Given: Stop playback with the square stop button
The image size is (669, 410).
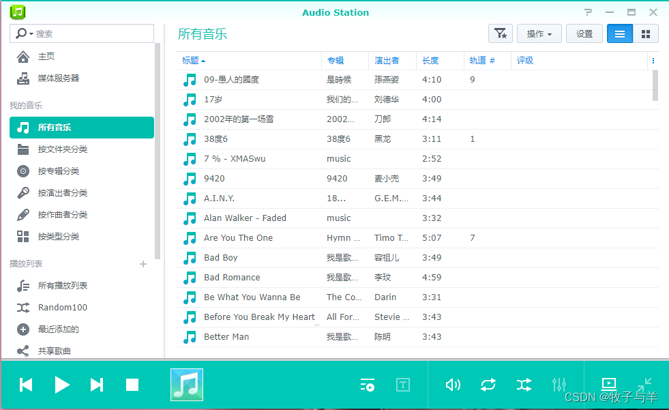Looking at the screenshot, I should pos(132,385).
